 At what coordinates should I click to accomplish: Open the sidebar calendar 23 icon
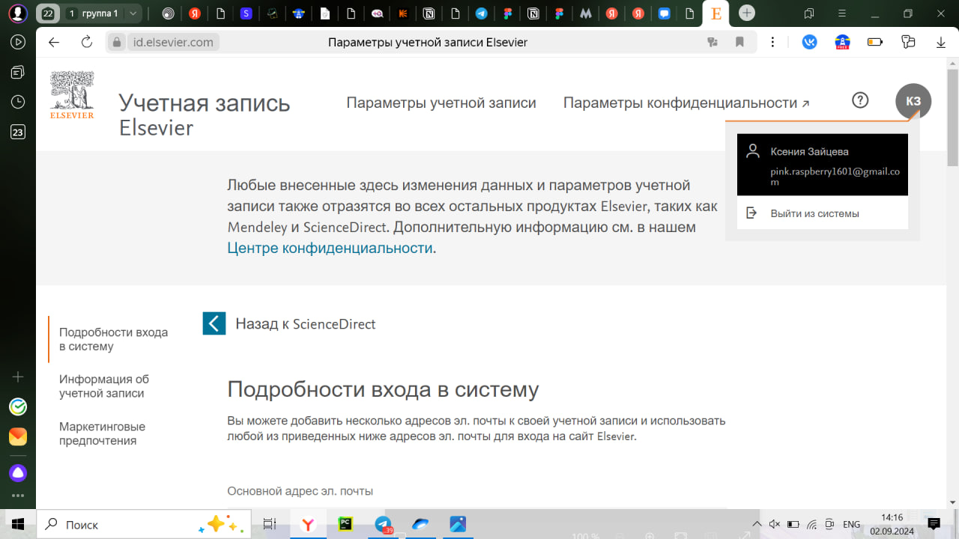click(18, 133)
